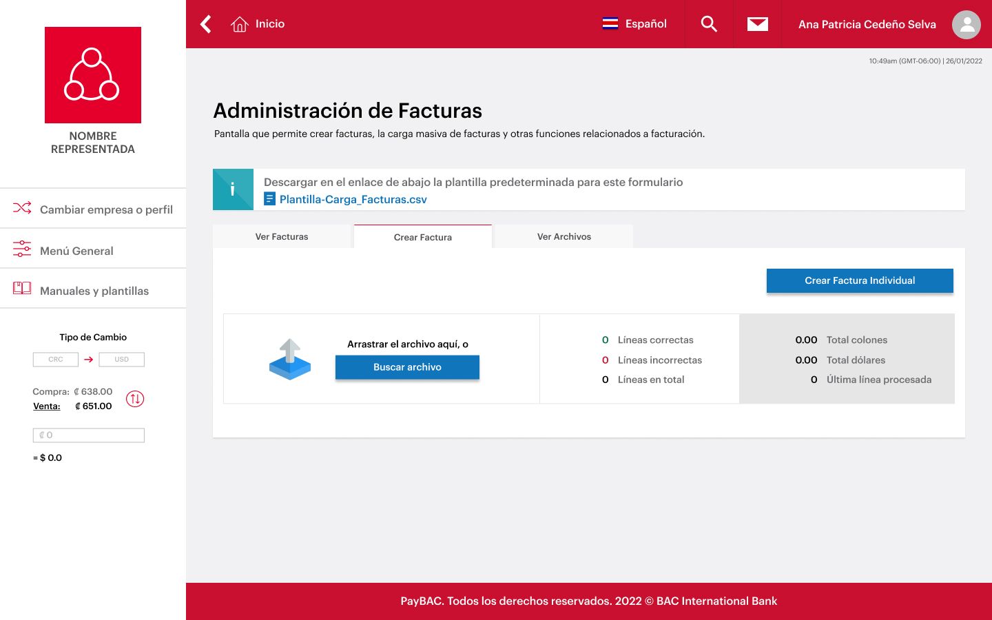The height and width of the screenshot is (620, 992).
Task: Open the messages envelope icon
Action: [757, 23]
